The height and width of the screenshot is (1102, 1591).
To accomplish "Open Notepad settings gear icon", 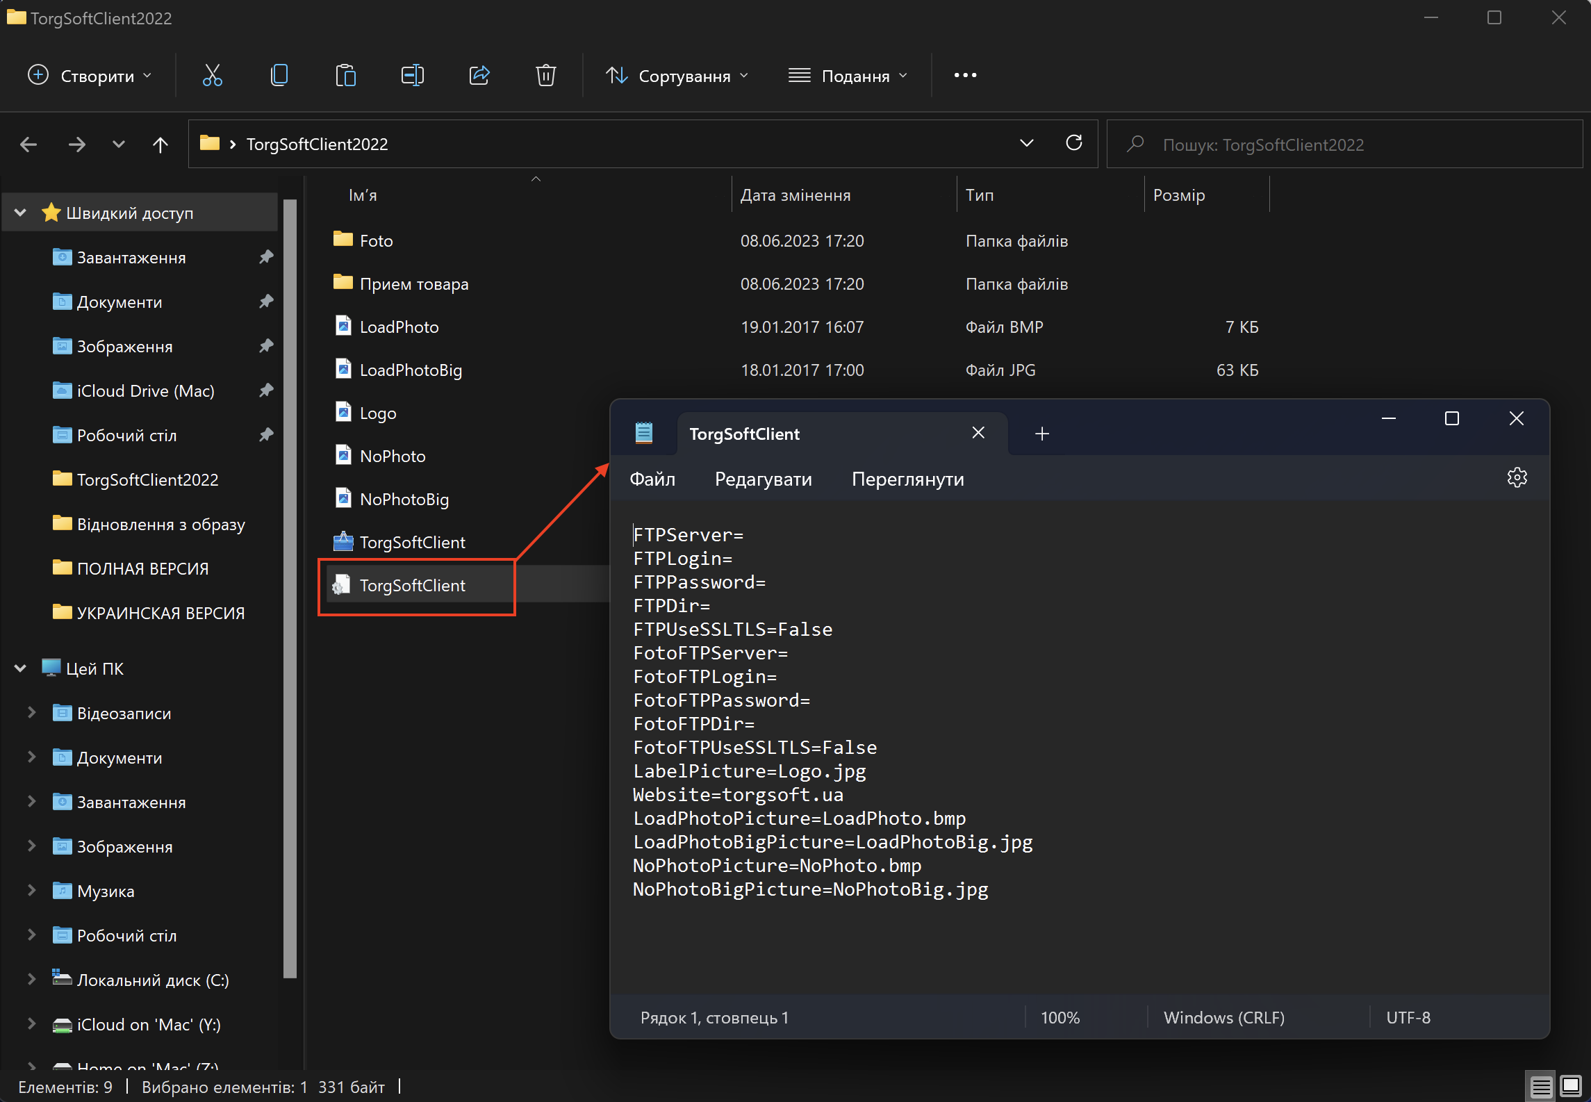I will pos(1517,478).
